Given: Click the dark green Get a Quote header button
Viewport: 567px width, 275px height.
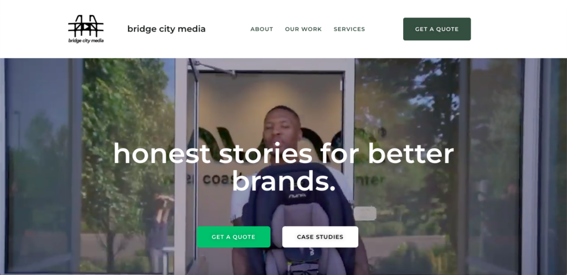Looking at the screenshot, I should [437, 29].
